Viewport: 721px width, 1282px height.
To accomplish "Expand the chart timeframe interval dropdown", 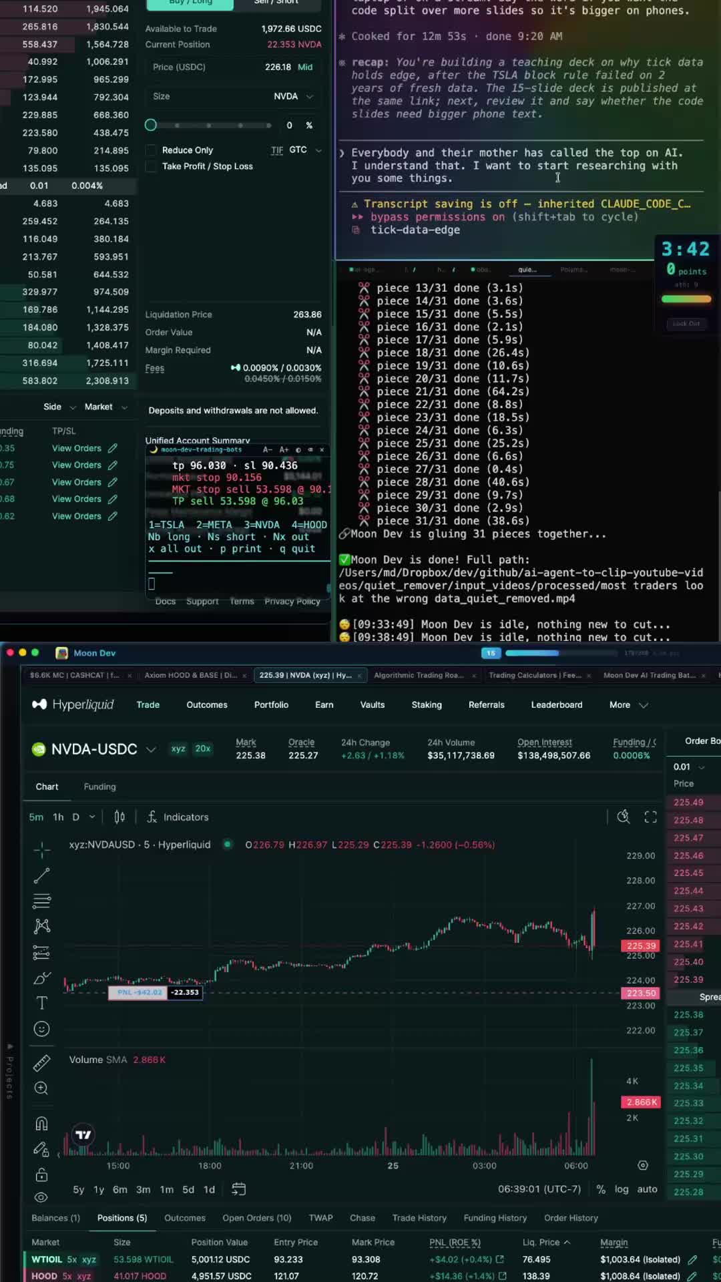I will coord(91,817).
